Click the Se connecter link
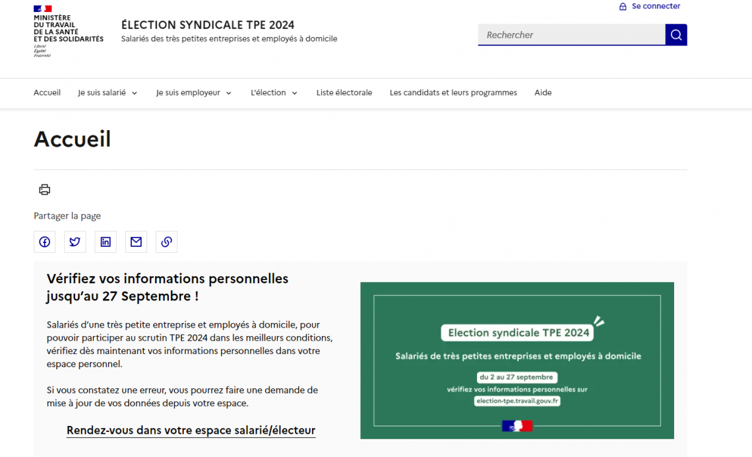This screenshot has width=752, height=457. (656, 7)
